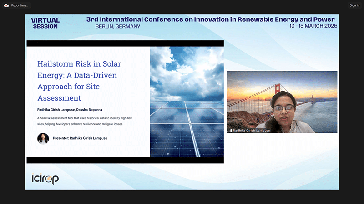Click the BERLIN, GERMANY text
Viewport: 364px width, 204px height.
[x=118, y=27]
